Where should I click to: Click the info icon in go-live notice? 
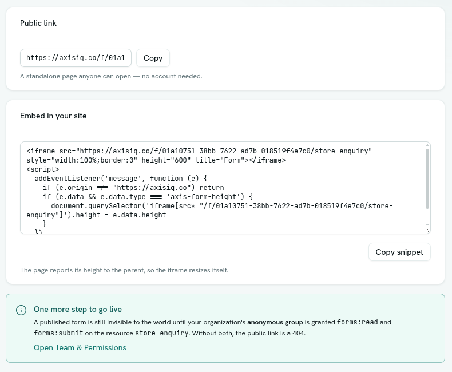pyautogui.click(x=21, y=310)
